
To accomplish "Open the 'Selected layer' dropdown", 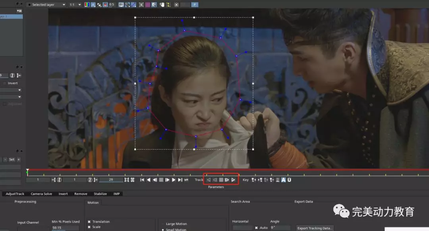I will pos(46,5).
